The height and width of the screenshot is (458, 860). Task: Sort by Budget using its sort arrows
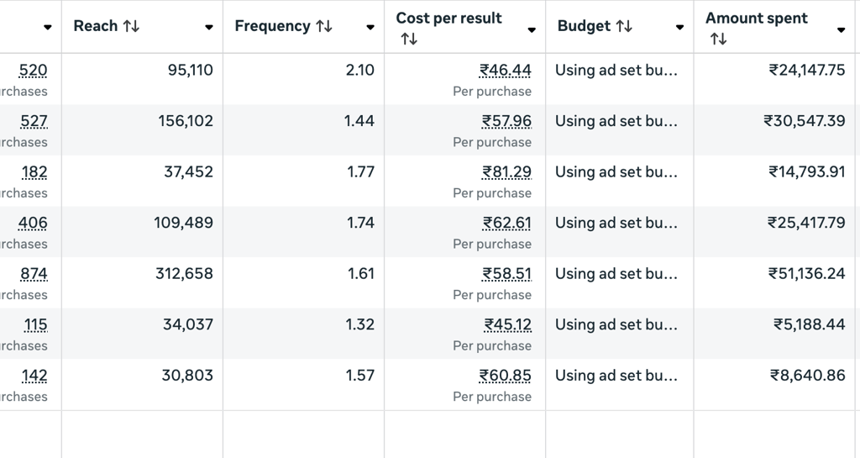coord(624,27)
